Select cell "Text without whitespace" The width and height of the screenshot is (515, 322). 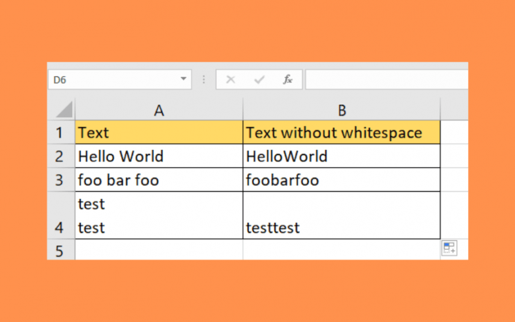342,133
